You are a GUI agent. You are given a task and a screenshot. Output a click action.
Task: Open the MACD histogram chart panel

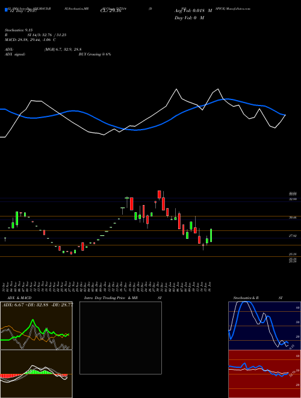(36, 374)
